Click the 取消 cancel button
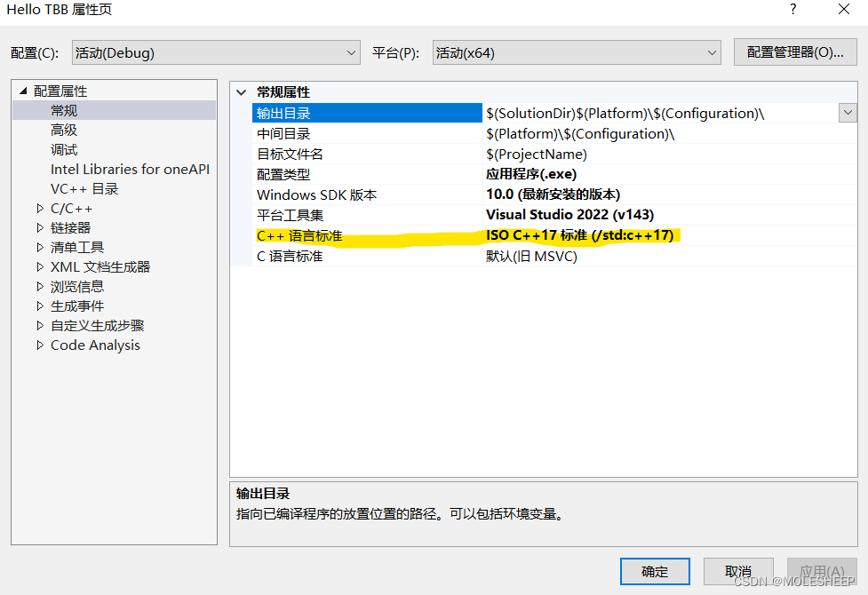 tap(738, 571)
